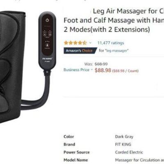This screenshot has width=164, height=164.
Task: Click the crossed-out $88.99 Was price
Action: [x=101, y=64]
